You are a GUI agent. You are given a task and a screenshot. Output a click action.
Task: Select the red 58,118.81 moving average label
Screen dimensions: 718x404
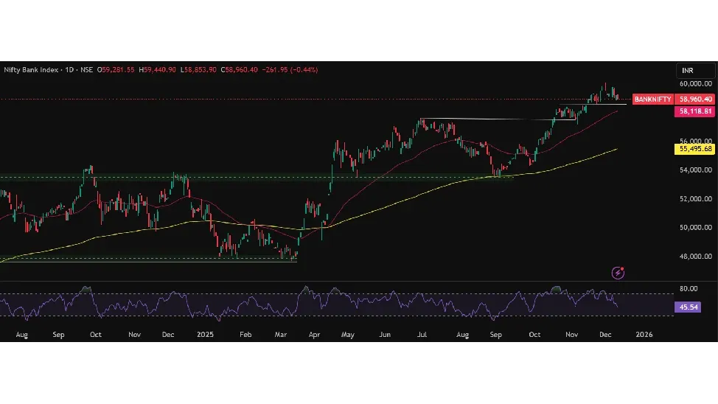[x=695, y=111]
